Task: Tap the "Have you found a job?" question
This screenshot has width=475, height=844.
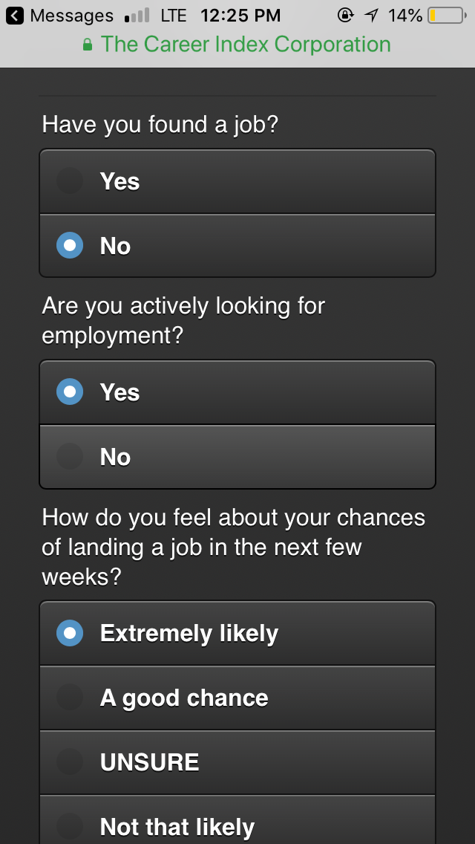Action: [160, 124]
